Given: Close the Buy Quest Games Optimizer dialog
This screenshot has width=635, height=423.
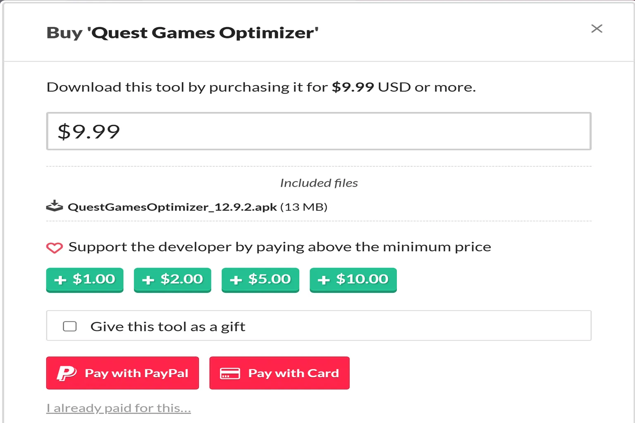Looking at the screenshot, I should 597,29.
